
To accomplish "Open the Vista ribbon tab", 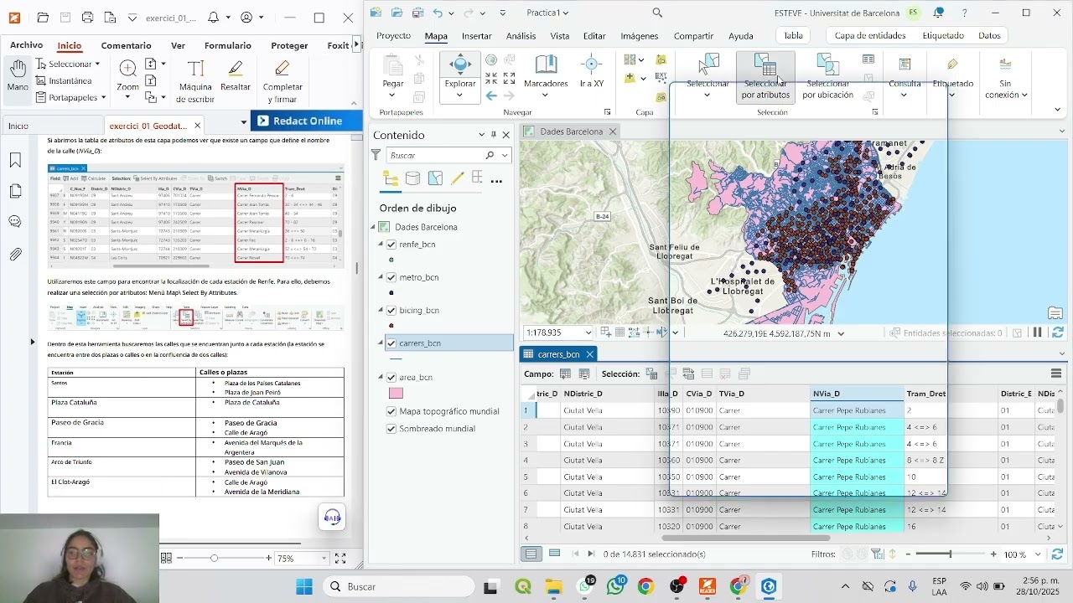I will pos(559,36).
